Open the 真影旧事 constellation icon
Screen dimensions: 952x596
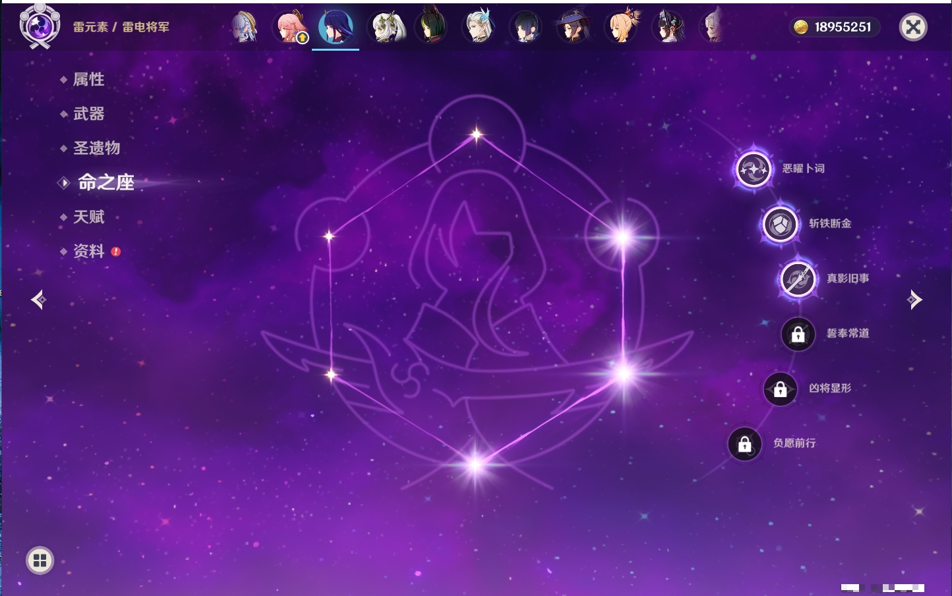point(798,279)
